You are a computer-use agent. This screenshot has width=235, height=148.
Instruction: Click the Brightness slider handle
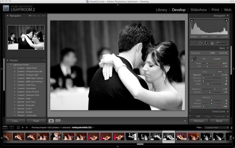point(215,89)
